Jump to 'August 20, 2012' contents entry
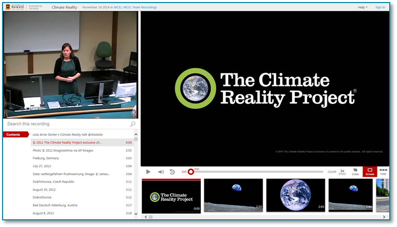This screenshot has width=397, height=227. click(82, 190)
